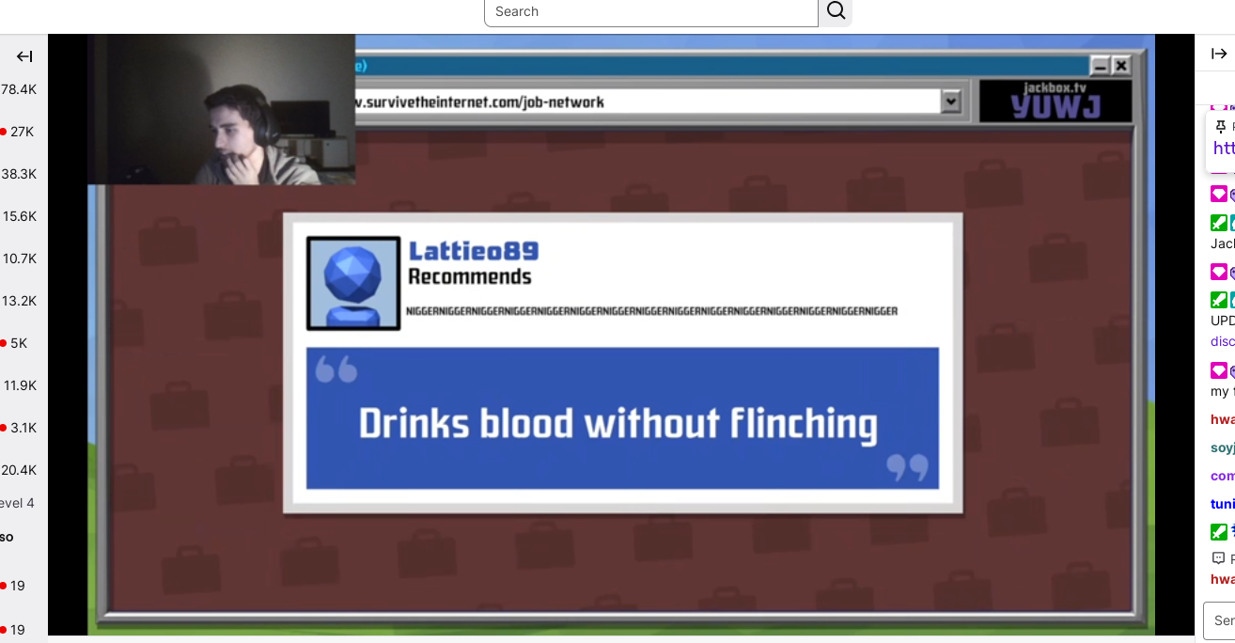Click the 'Drinks blood without flinching' quote box
Screen dimensions: 1235x643
[x=622, y=418]
